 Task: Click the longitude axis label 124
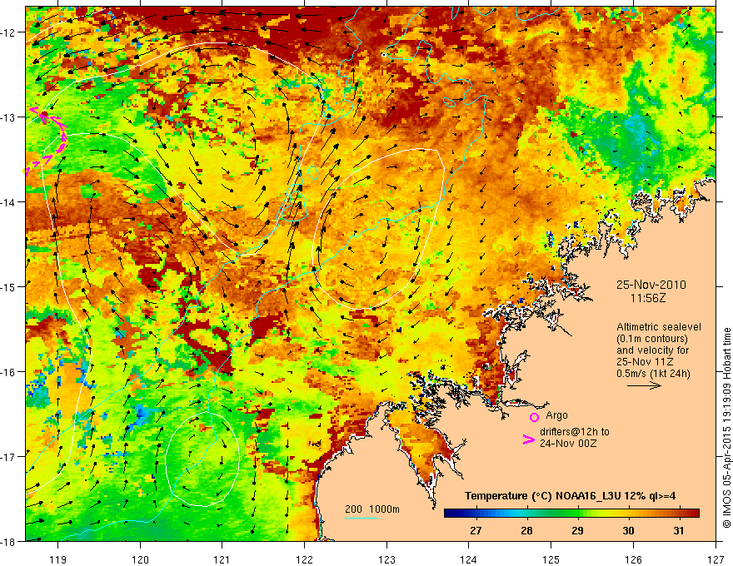(x=469, y=559)
